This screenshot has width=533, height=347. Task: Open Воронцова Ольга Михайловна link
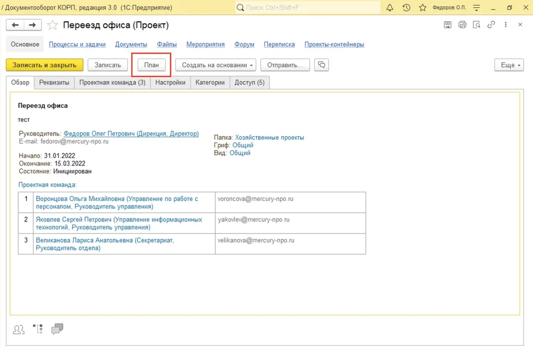[117, 203]
